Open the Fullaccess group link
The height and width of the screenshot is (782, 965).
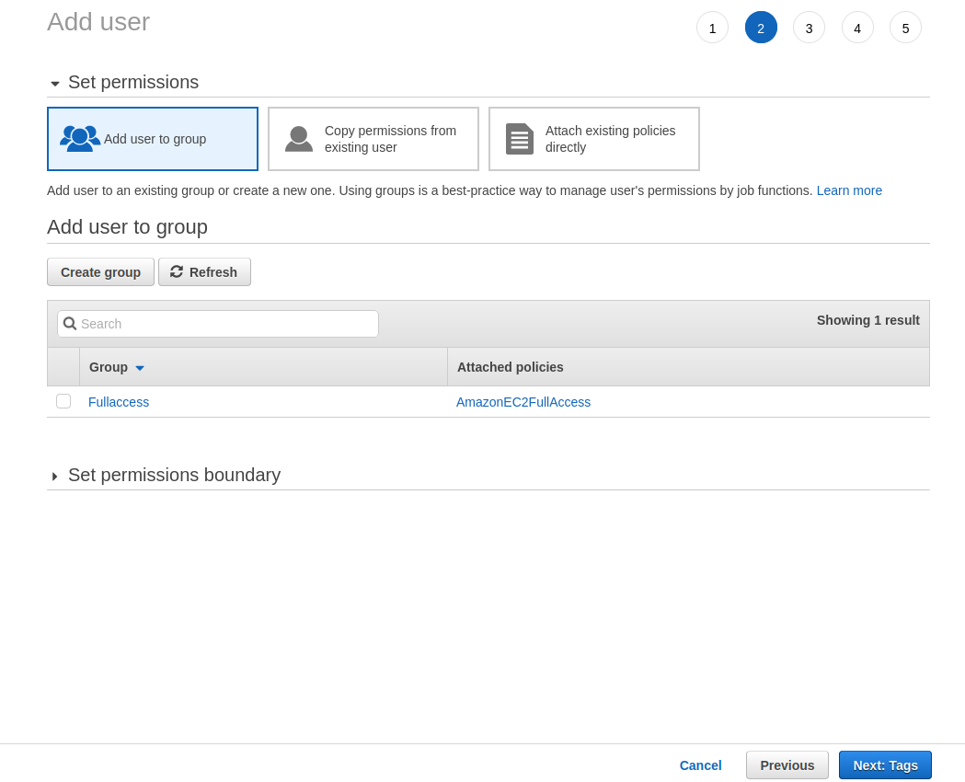click(x=119, y=402)
